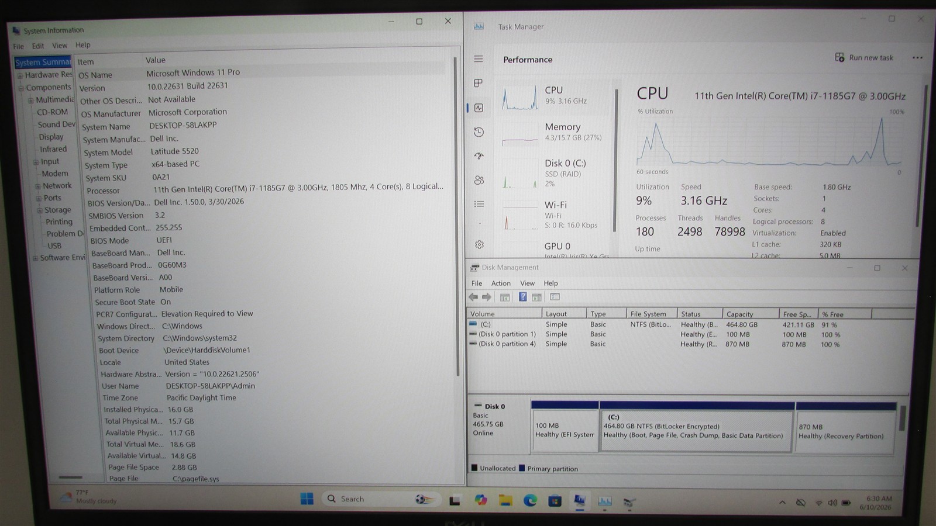Select CD-ROM tree item
936x526 pixels.
click(53, 112)
